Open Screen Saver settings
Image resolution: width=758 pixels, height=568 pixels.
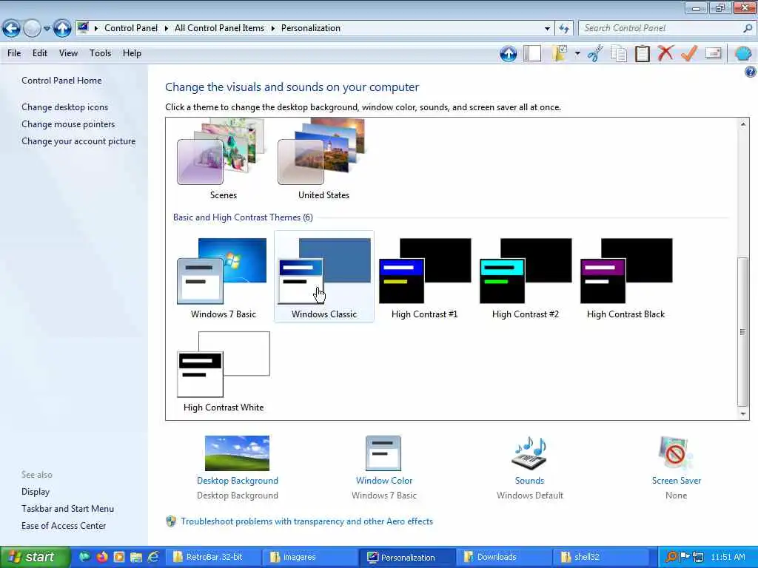pyautogui.click(x=676, y=467)
